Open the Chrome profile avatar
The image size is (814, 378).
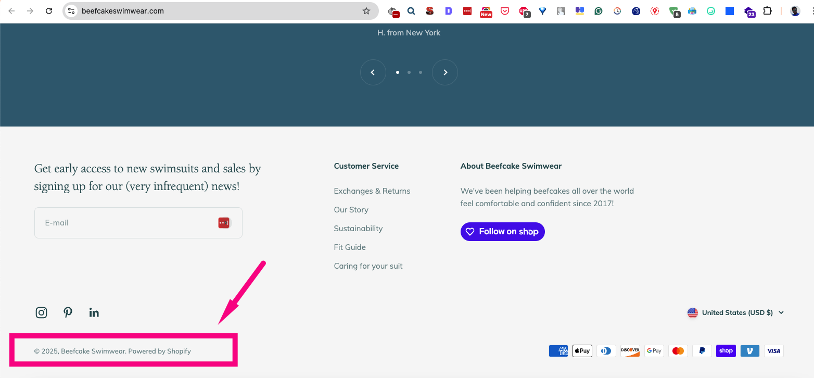coord(795,11)
